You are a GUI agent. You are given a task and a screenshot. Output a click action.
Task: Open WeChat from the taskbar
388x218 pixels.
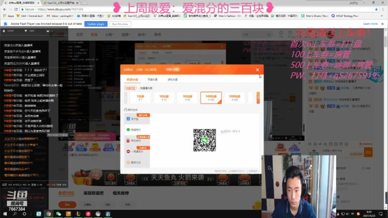coord(58,214)
